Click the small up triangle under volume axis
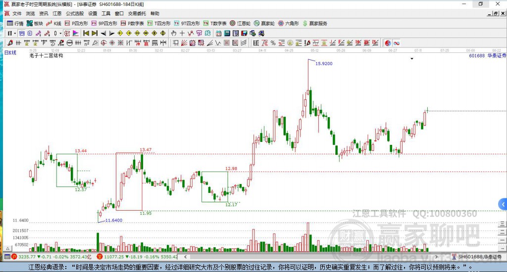 [x=8, y=248]
